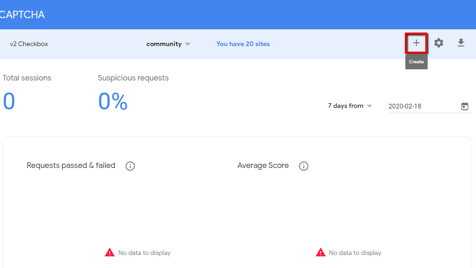
Task: Open settings with the gear icon
Action: tap(438, 43)
